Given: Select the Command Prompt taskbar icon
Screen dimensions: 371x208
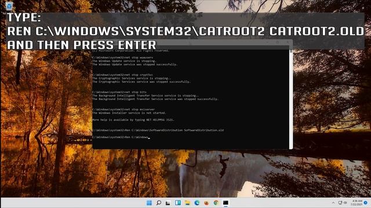Looking at the screenshot, I should (225, 203).
